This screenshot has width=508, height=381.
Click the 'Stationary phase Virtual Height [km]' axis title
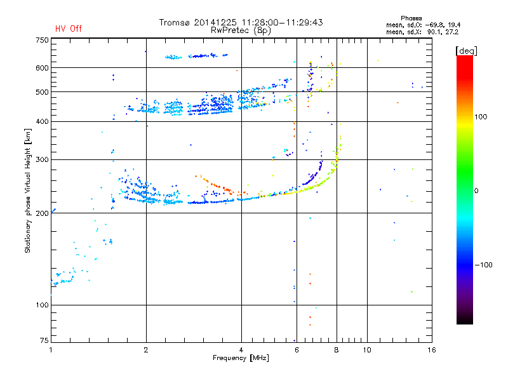tap(28, 190)
